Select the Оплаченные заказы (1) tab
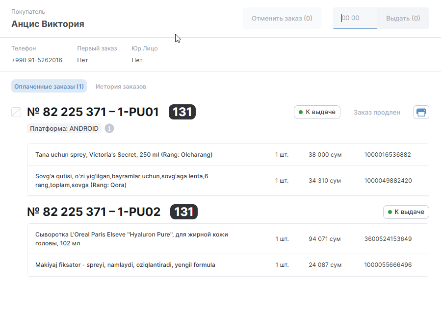Screen dimensions: 441x331 [49, 87]
